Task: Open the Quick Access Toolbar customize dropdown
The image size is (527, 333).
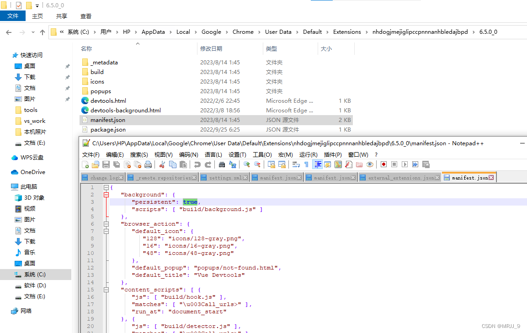Action: point(37,5)
